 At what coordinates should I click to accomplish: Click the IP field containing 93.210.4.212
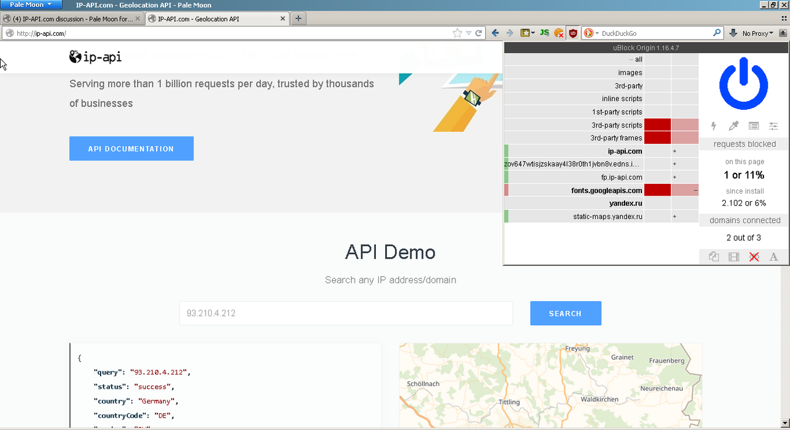pyautogui.click(x=346, y=313)
